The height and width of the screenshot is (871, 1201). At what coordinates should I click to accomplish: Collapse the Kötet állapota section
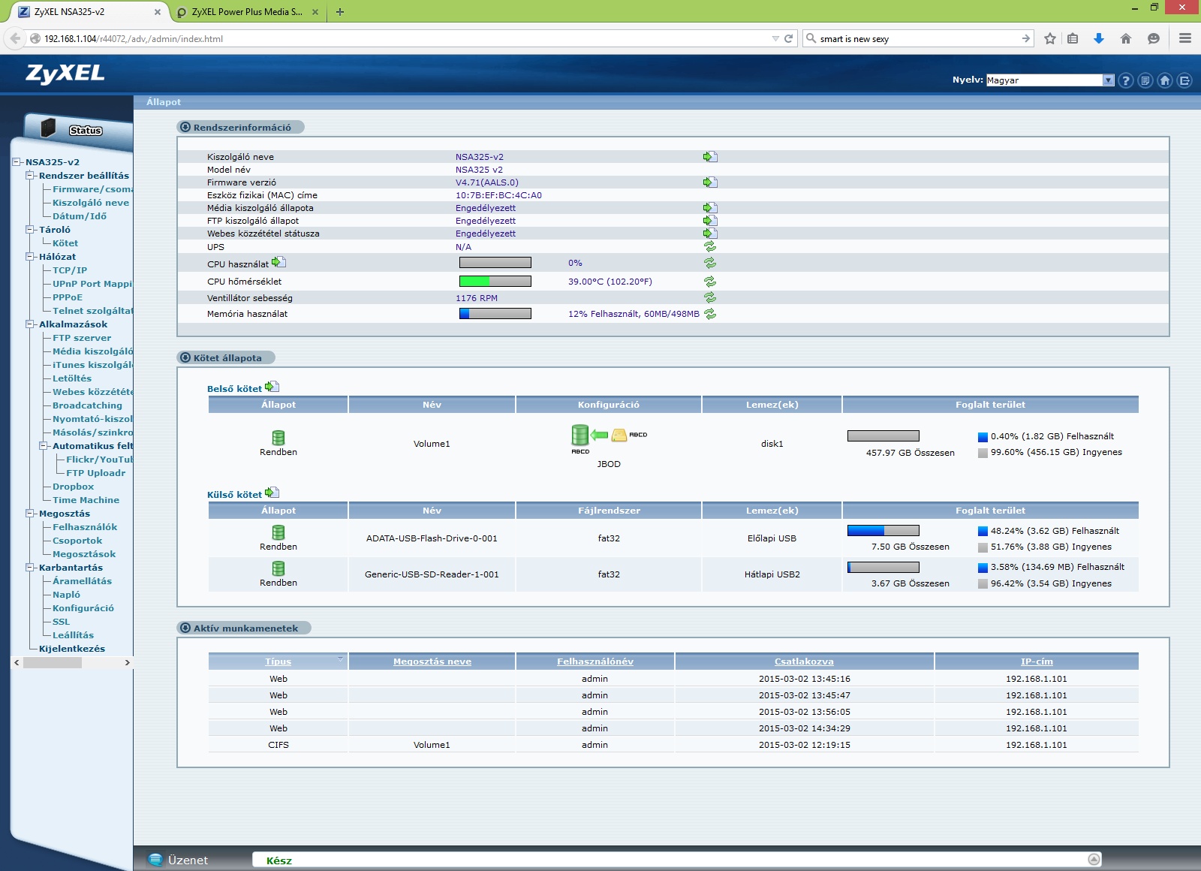[x=185, y=357]
